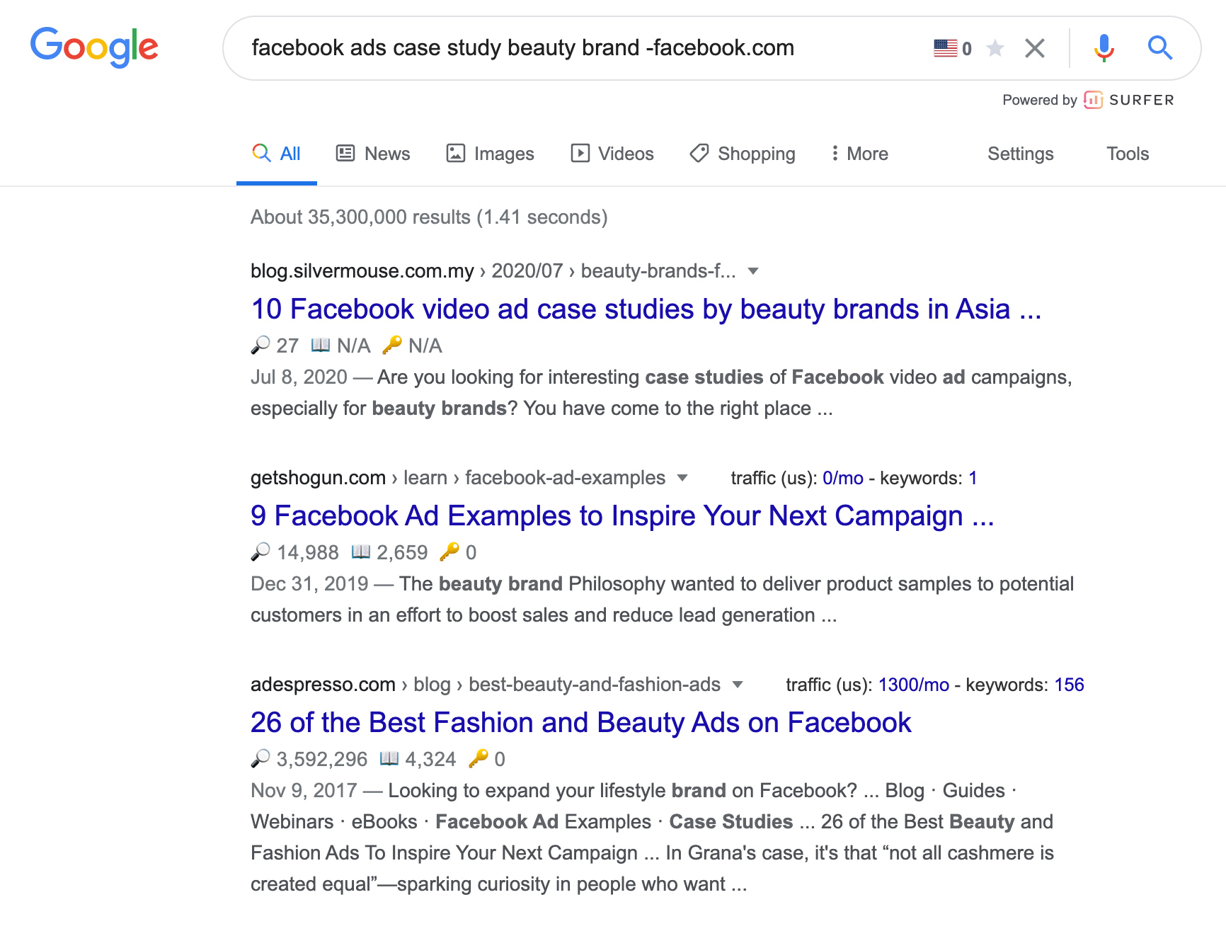Click the key icon under adespresso result

[x=479, y=758]
